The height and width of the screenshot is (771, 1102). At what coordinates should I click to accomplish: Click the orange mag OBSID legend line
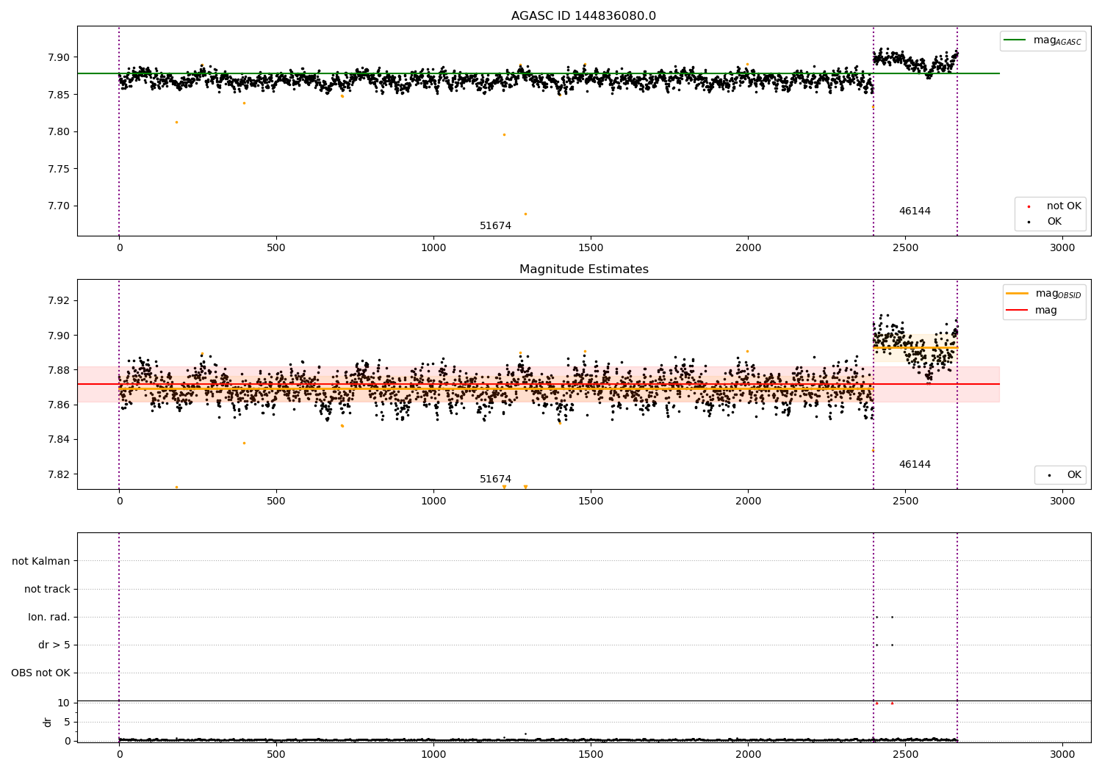[x=1017, y=294]
